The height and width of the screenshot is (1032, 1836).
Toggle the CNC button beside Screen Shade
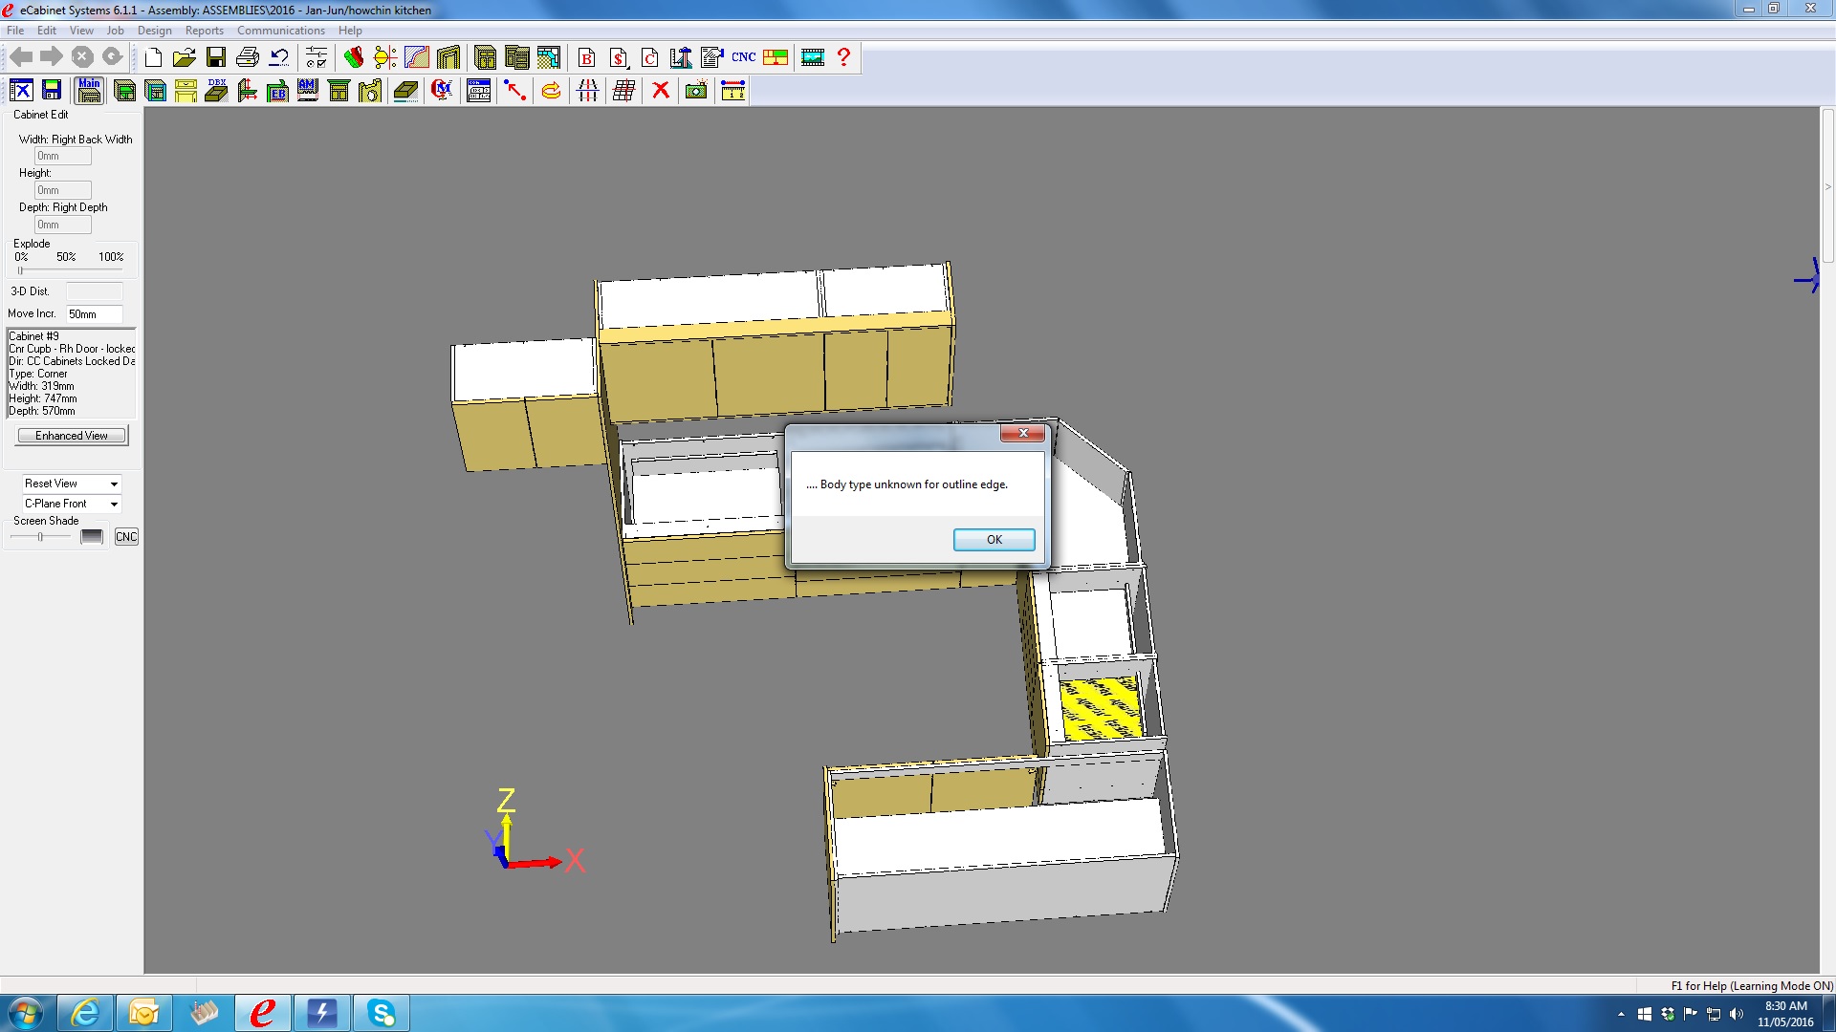pyautogui.click(x=126, y=537)
